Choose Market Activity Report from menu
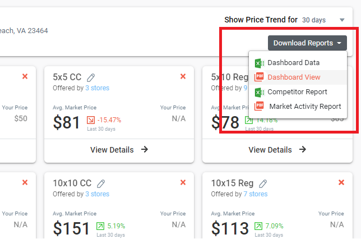This screenshot has height=239, width=361. tap(298, 107)
